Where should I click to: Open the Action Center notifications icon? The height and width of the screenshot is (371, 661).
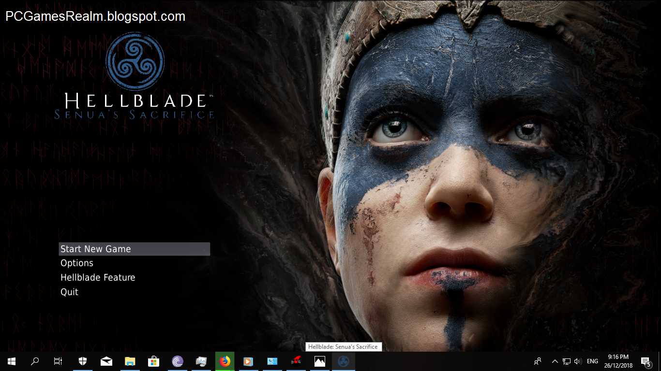[646, 361]
